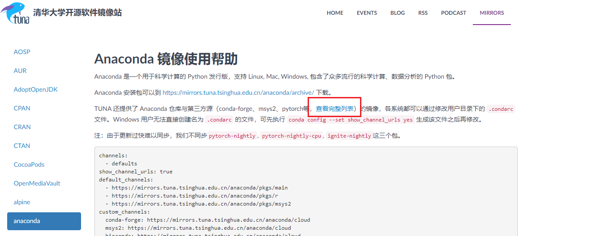This screenshot has width=596, height=236.
Task: Click the 清华大学开源软件镜像站 site title
Action: pyautogui.click(x=77, y=13)
